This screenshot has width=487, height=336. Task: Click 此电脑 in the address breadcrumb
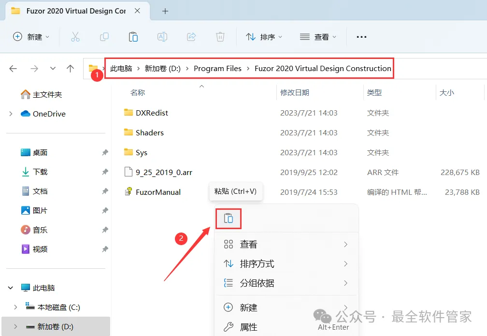pyautogui.click(x=121, y=68)
